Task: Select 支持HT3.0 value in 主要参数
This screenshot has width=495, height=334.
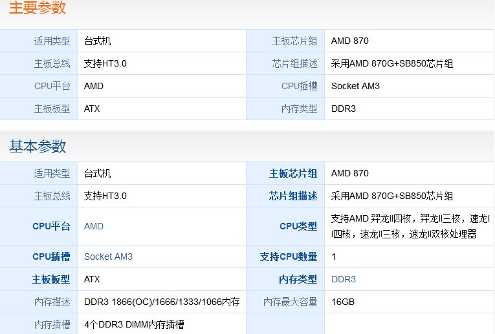Action: coord(105,64)
